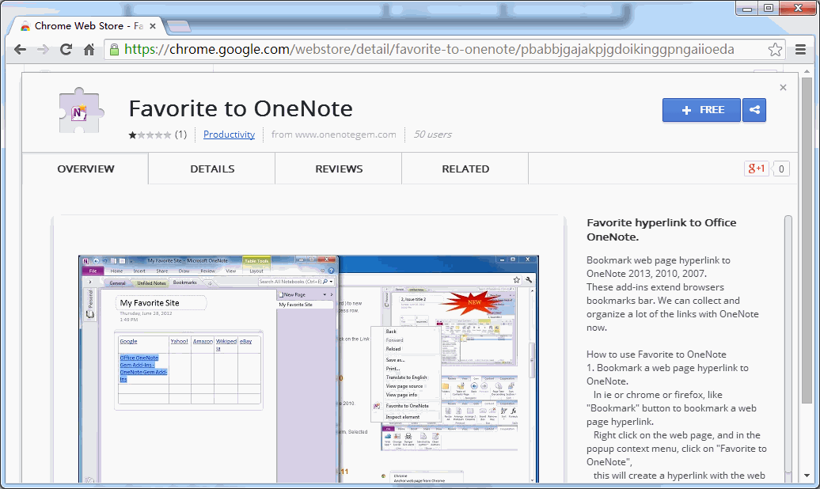Show the RELATED tab
This screenshot has height=489, width=820.
click(x=465, y=169)
